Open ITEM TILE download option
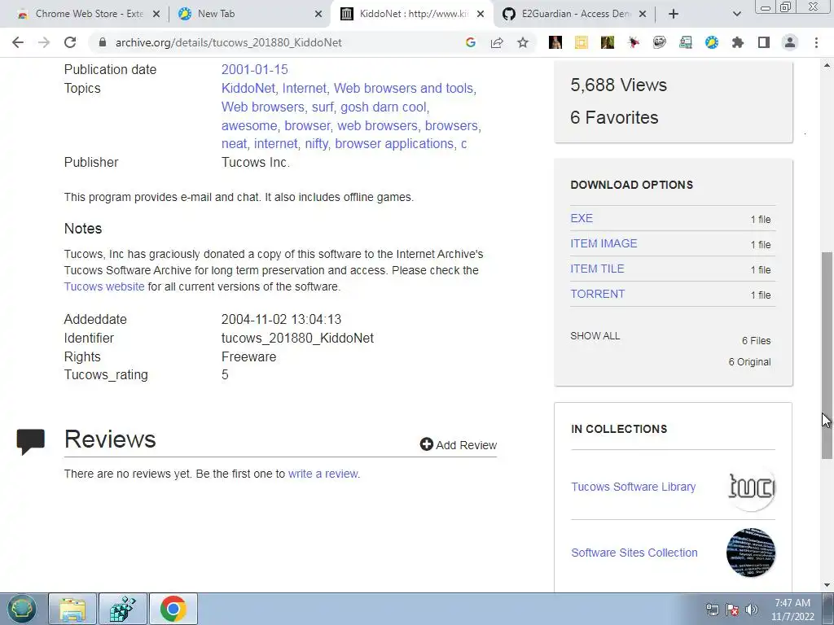This screenshot has width=834, height=625. (x=597, y=269)
